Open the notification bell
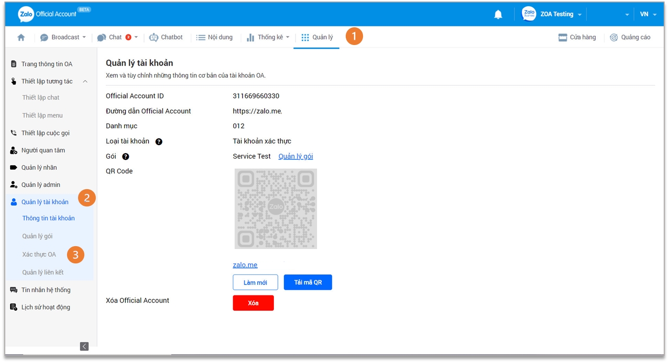 pos(498,14)
